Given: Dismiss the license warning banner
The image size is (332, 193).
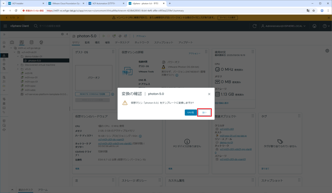Looking at the screenshot, I should (x=328, y=18).
